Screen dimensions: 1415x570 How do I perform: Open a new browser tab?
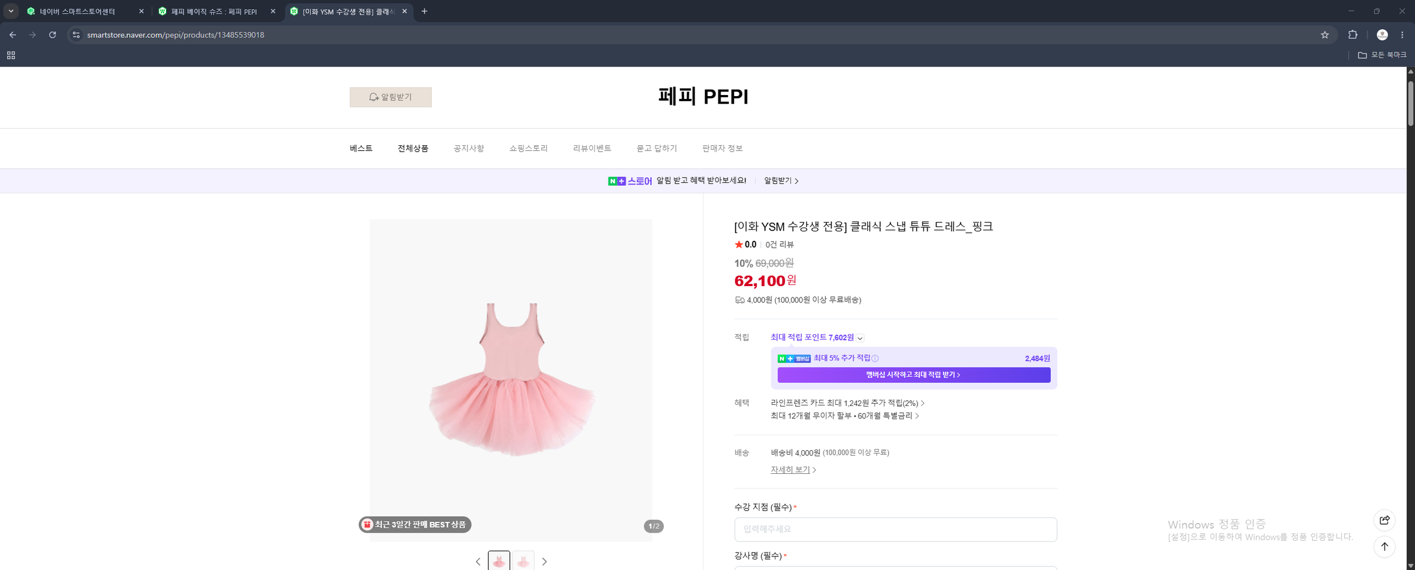(x=424, y=11)
